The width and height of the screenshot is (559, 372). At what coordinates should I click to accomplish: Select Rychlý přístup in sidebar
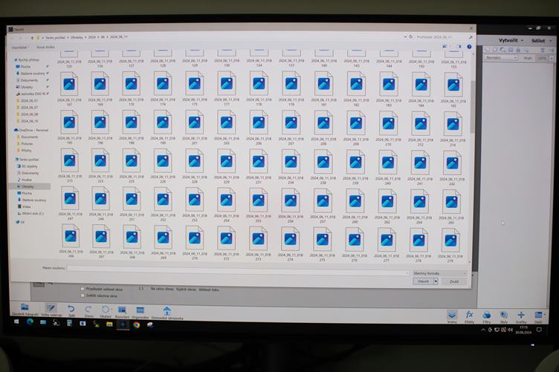pos(28,60)
